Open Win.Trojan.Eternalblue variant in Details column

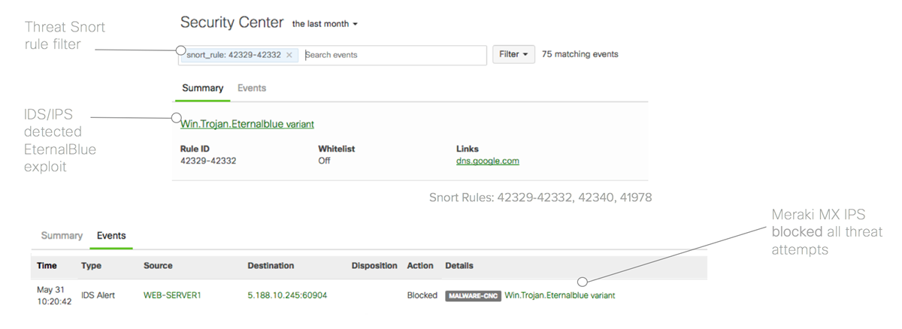pos(559,296)
